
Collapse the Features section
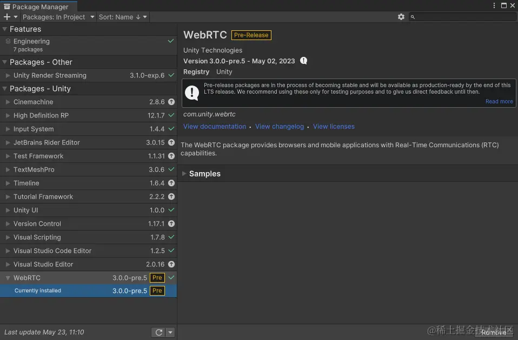[5, 29]
